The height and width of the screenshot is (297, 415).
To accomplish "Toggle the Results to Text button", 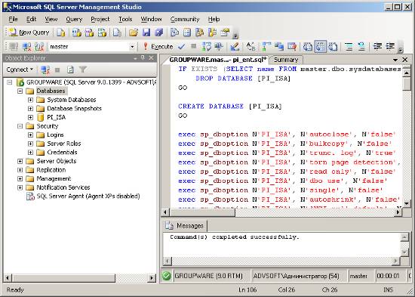I will [308, 47].
